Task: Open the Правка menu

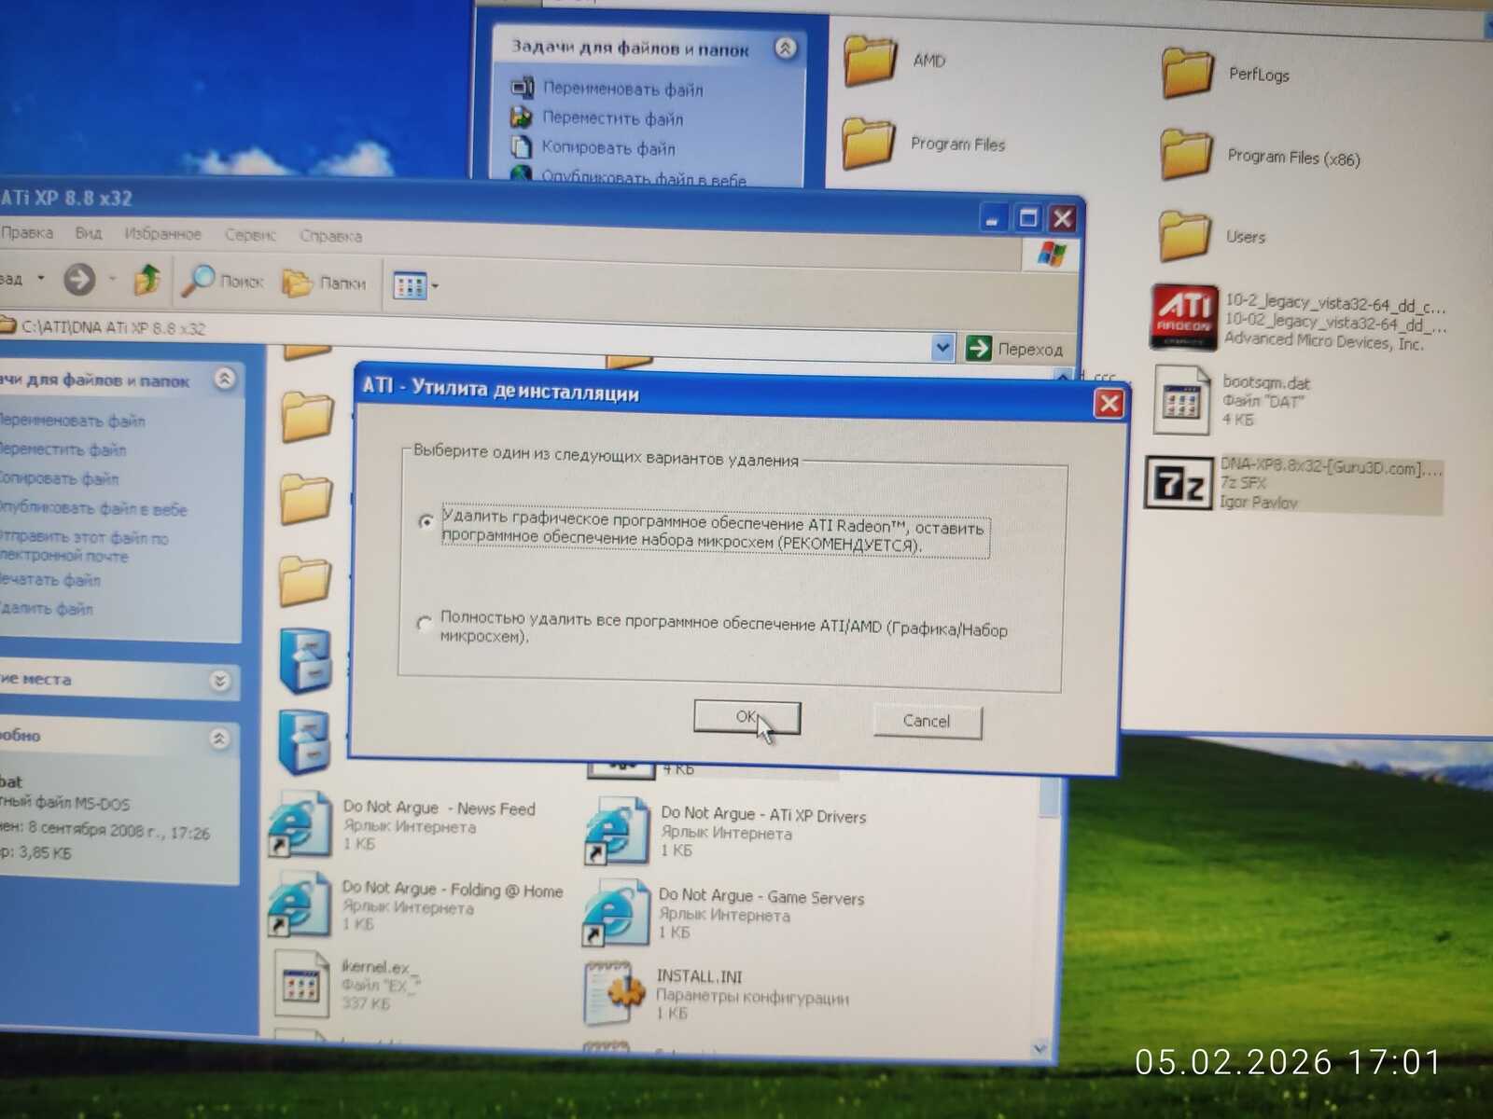Action: click(28, 232)
